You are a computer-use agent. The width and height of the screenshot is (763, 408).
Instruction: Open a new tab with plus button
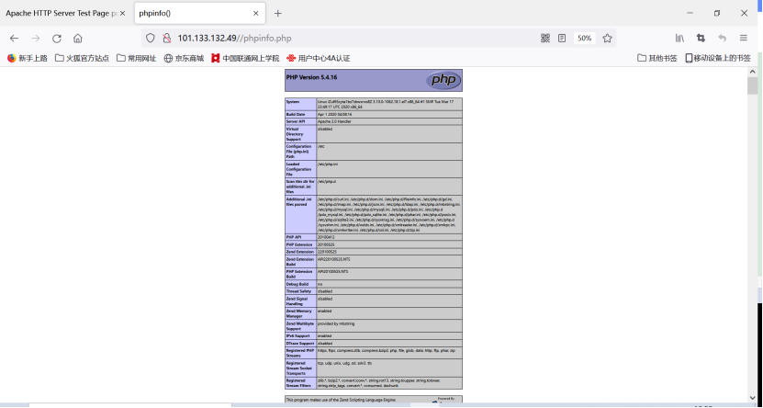[x=278, y=13]
